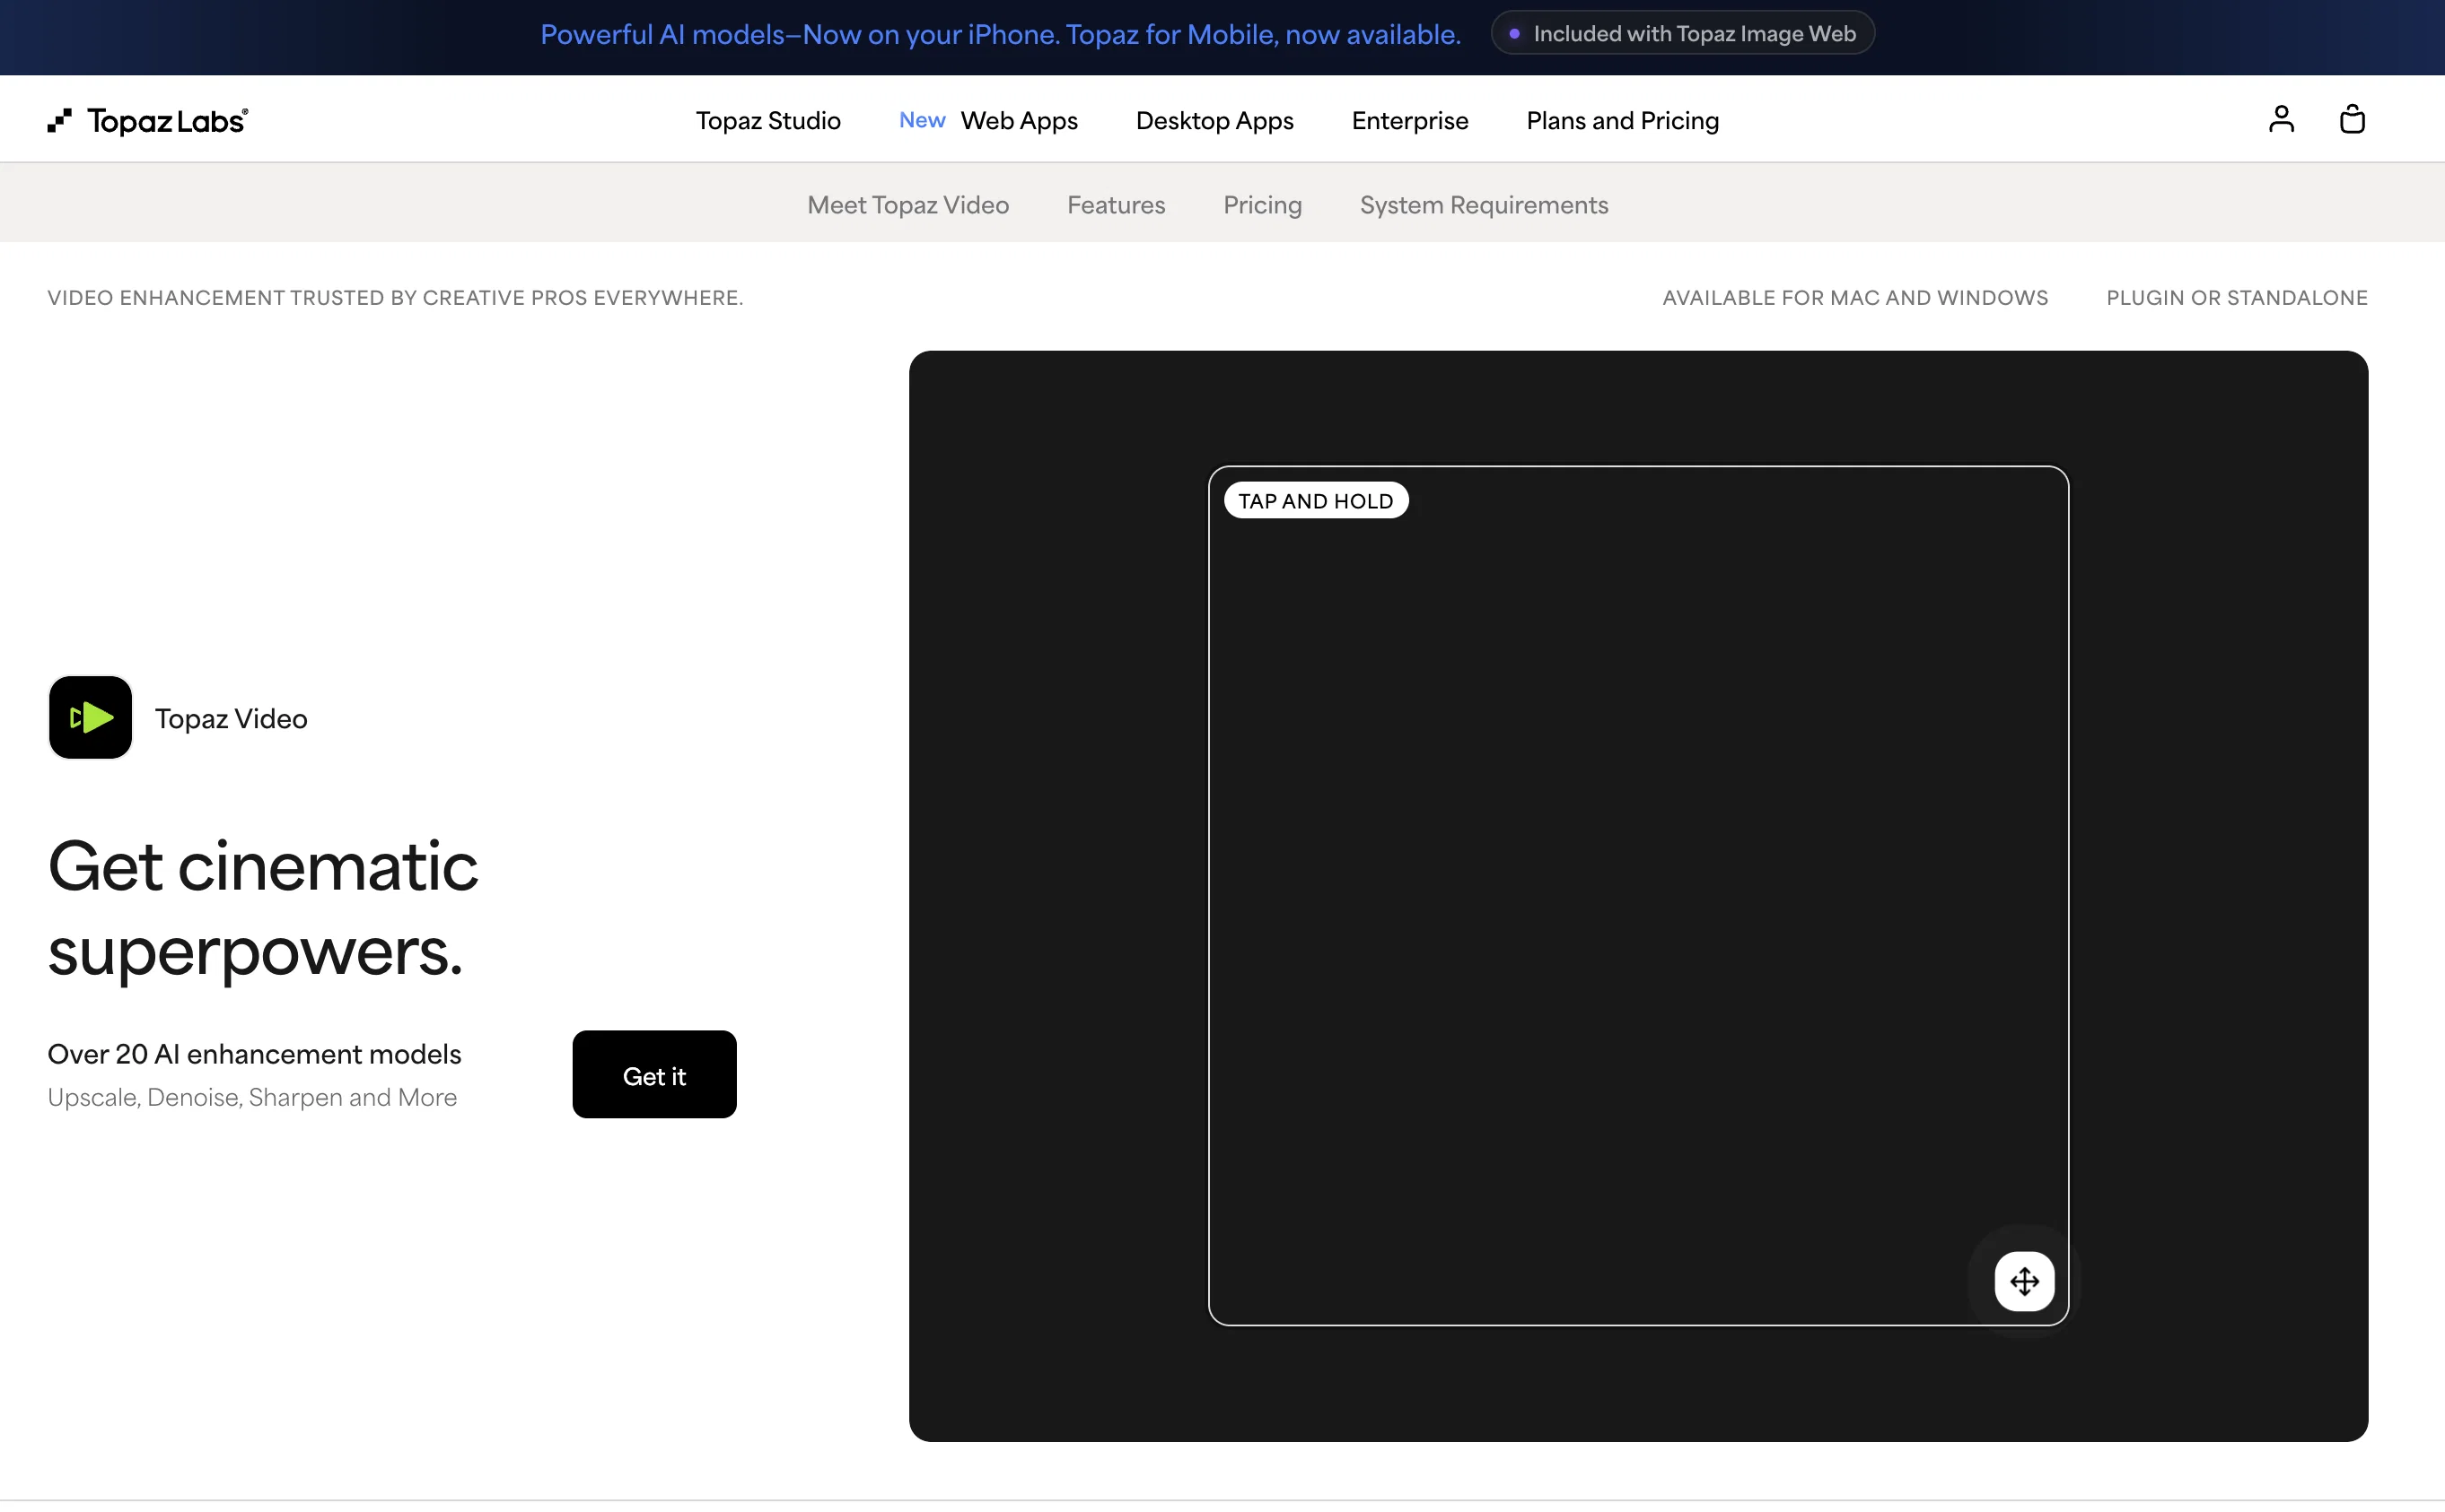Go to Plans and Pricing
The width and height of the screenshot is (2445, 1512).
(x=1622, y=121)
